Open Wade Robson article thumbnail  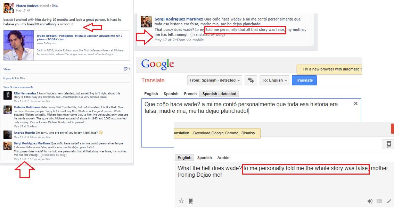(19, 45)
